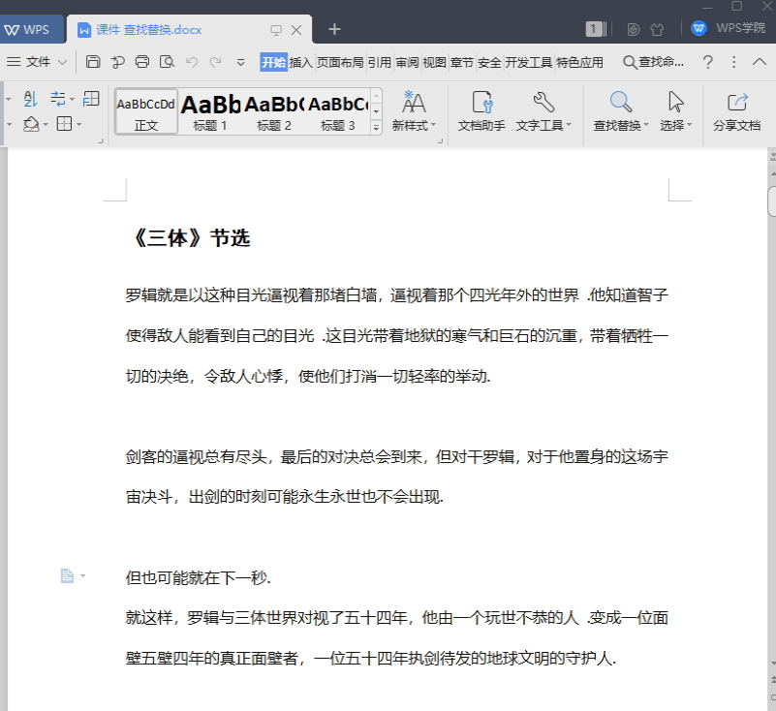Click the Save icon in quick access toolbar
This screenshot has height=711, width=776.
click(93, 61)
